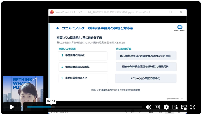This screenshot has height=114, width=201.
Task: Click the オペレーション業務の標準化 box
Action: [146, 78]
